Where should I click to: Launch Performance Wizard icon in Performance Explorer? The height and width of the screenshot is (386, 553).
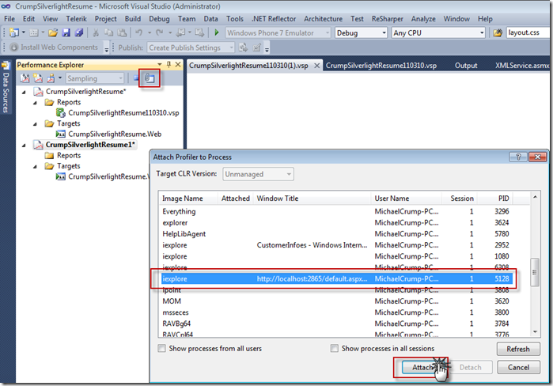(25, 78)
